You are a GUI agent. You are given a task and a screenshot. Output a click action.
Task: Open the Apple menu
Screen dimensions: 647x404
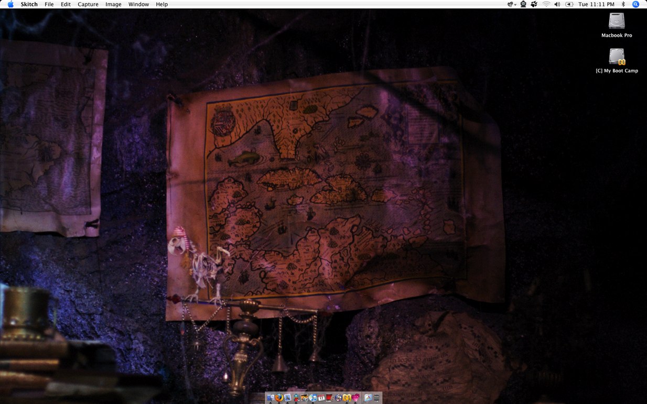[10, 4]
